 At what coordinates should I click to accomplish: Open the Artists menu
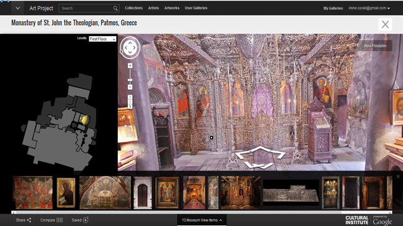click(x=153, y=8)
